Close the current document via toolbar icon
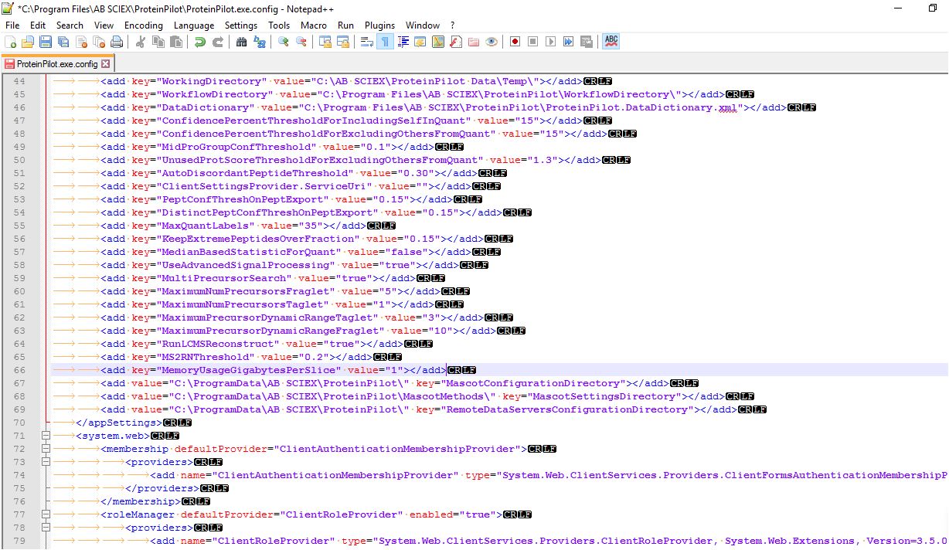Viewport: 949px width, 550px height. click(81, 41)
